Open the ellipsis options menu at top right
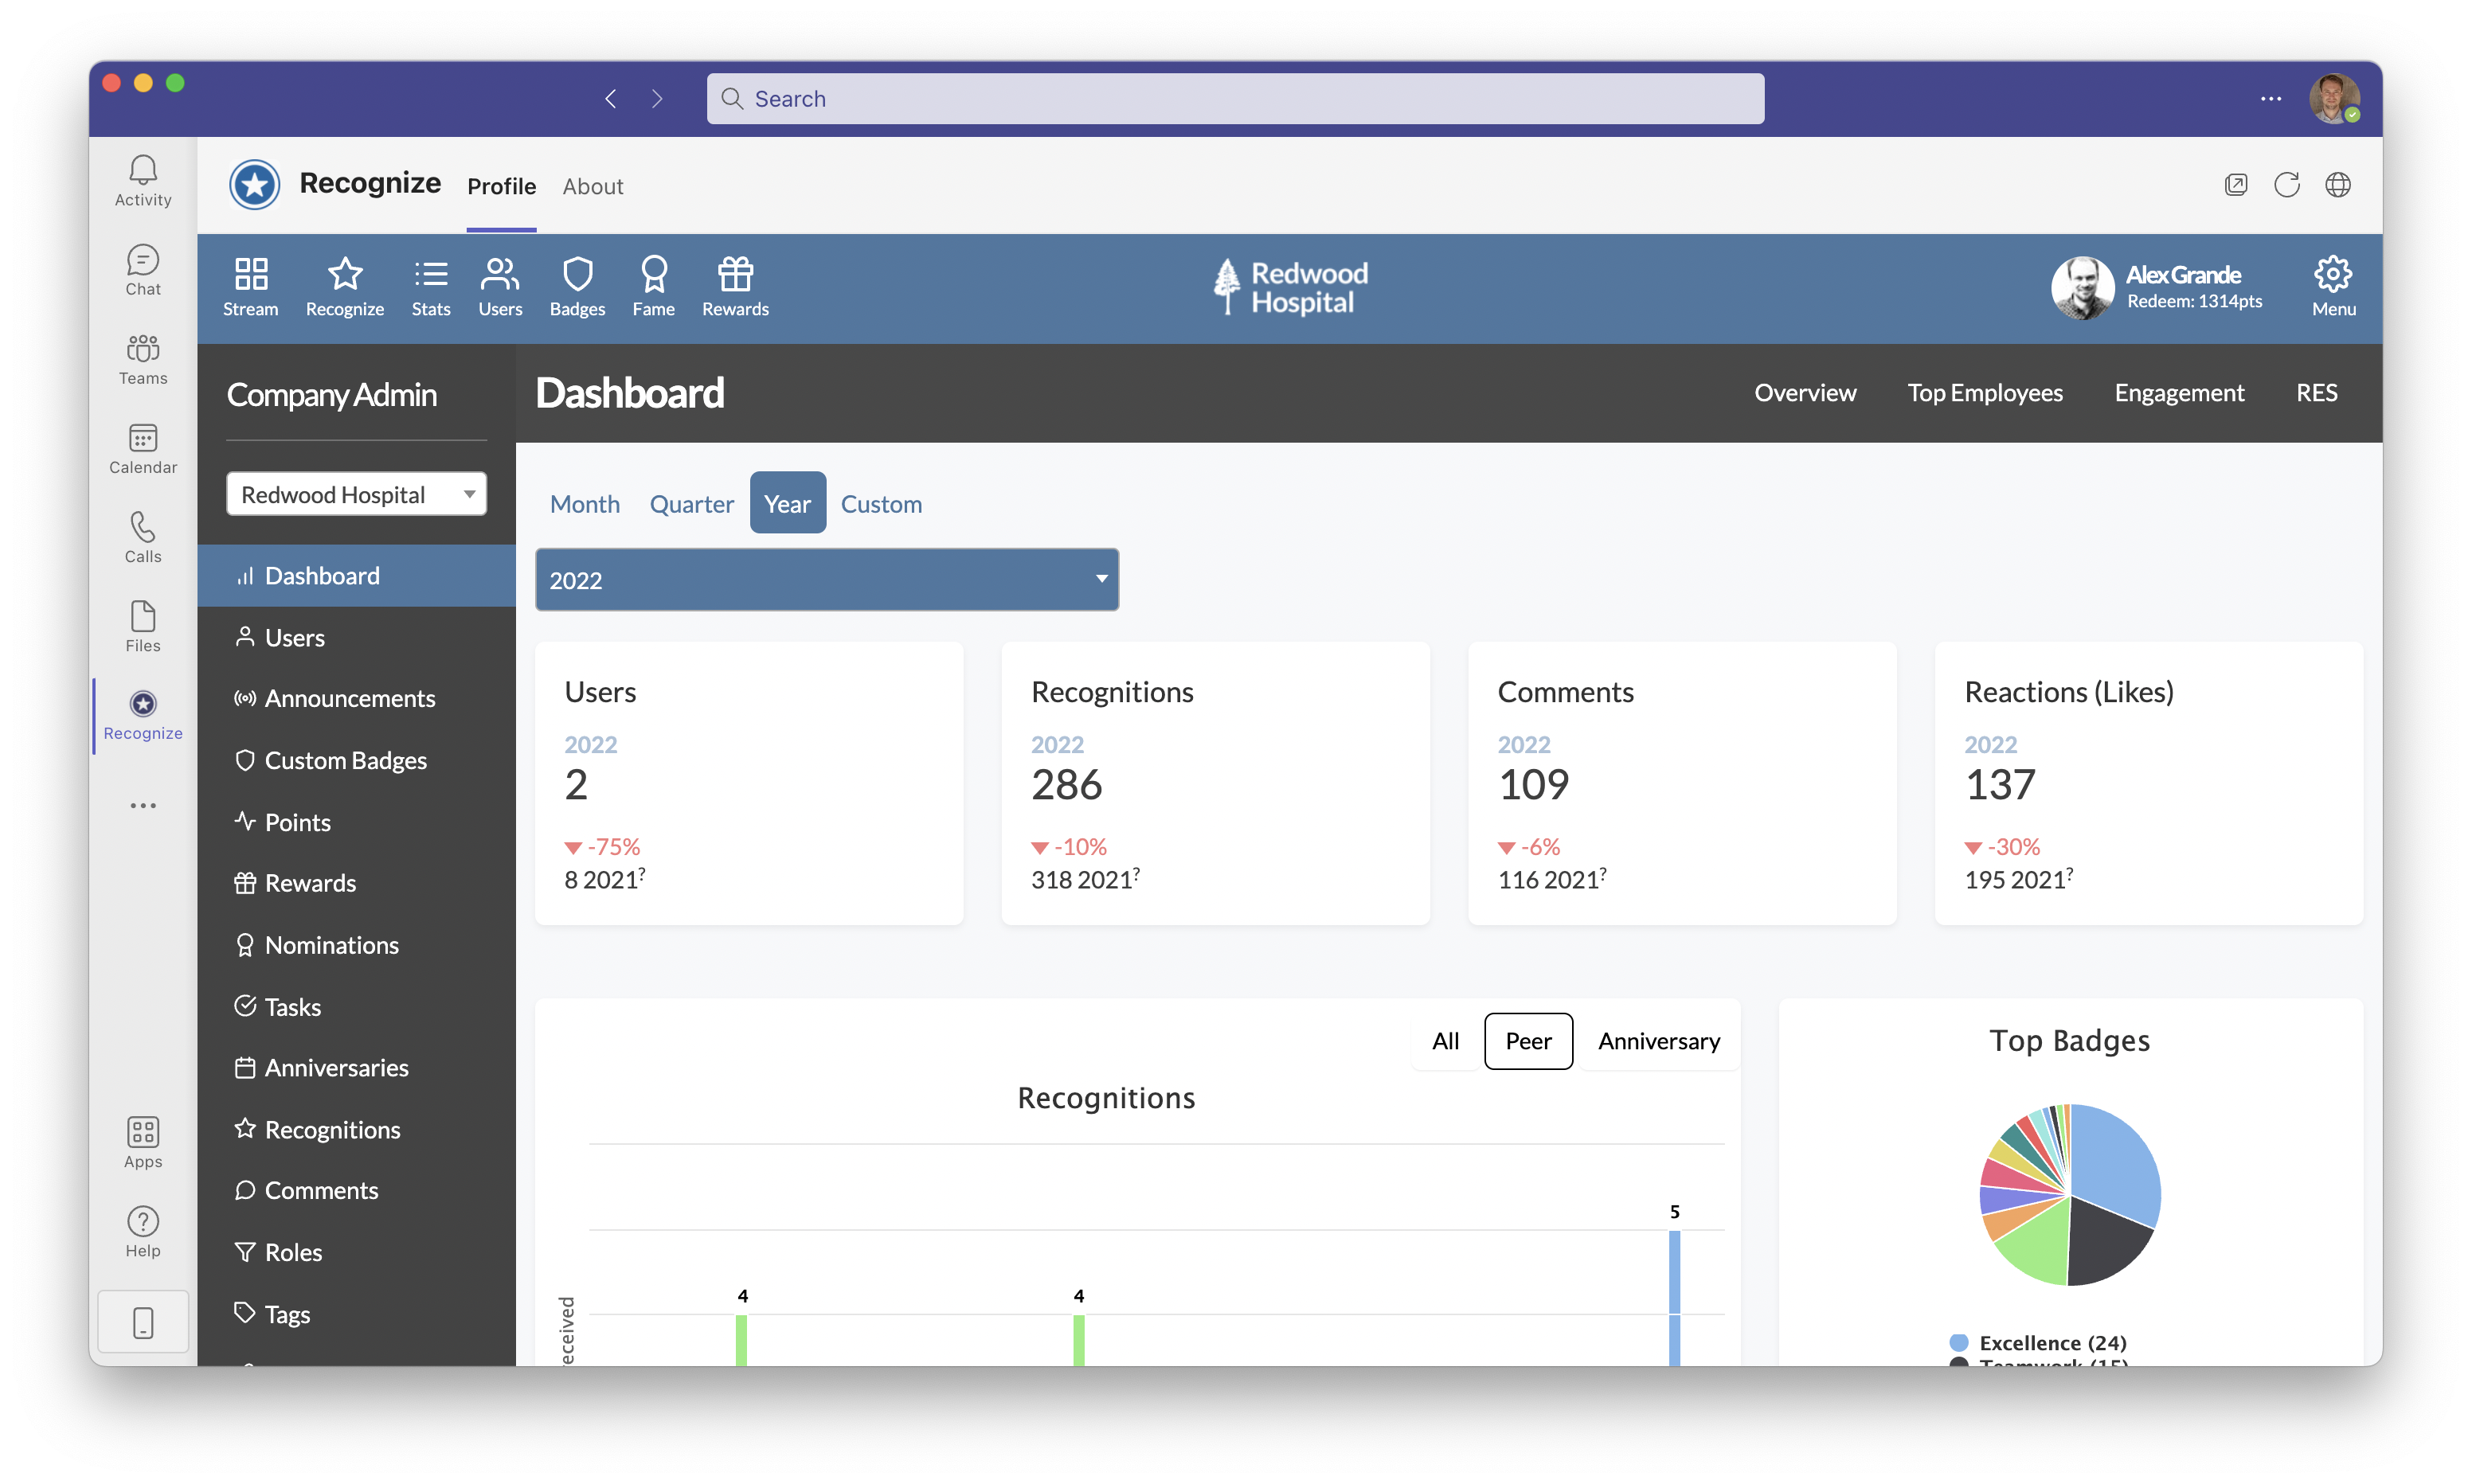2472x1484 pixels. 2270,98
